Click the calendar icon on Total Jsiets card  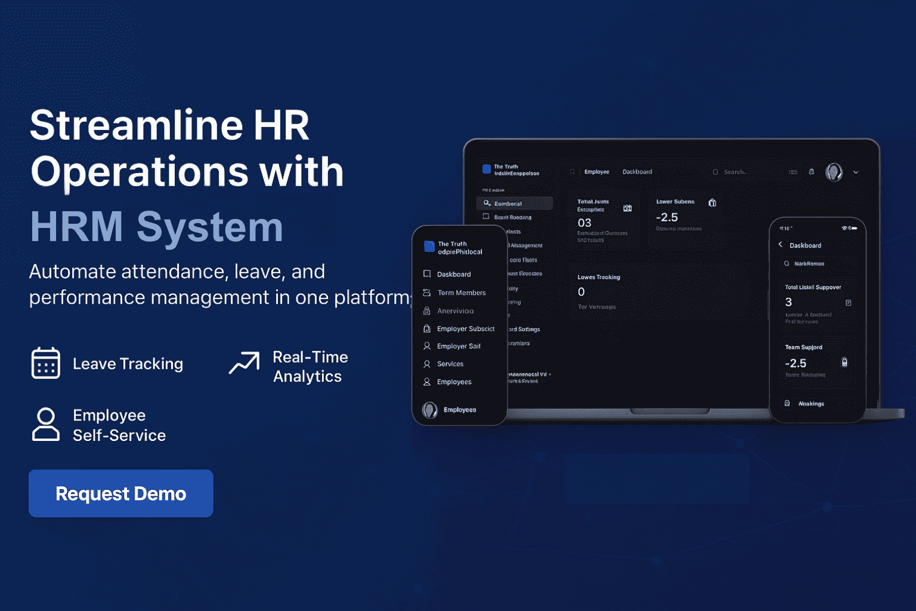tap(627, 208)
